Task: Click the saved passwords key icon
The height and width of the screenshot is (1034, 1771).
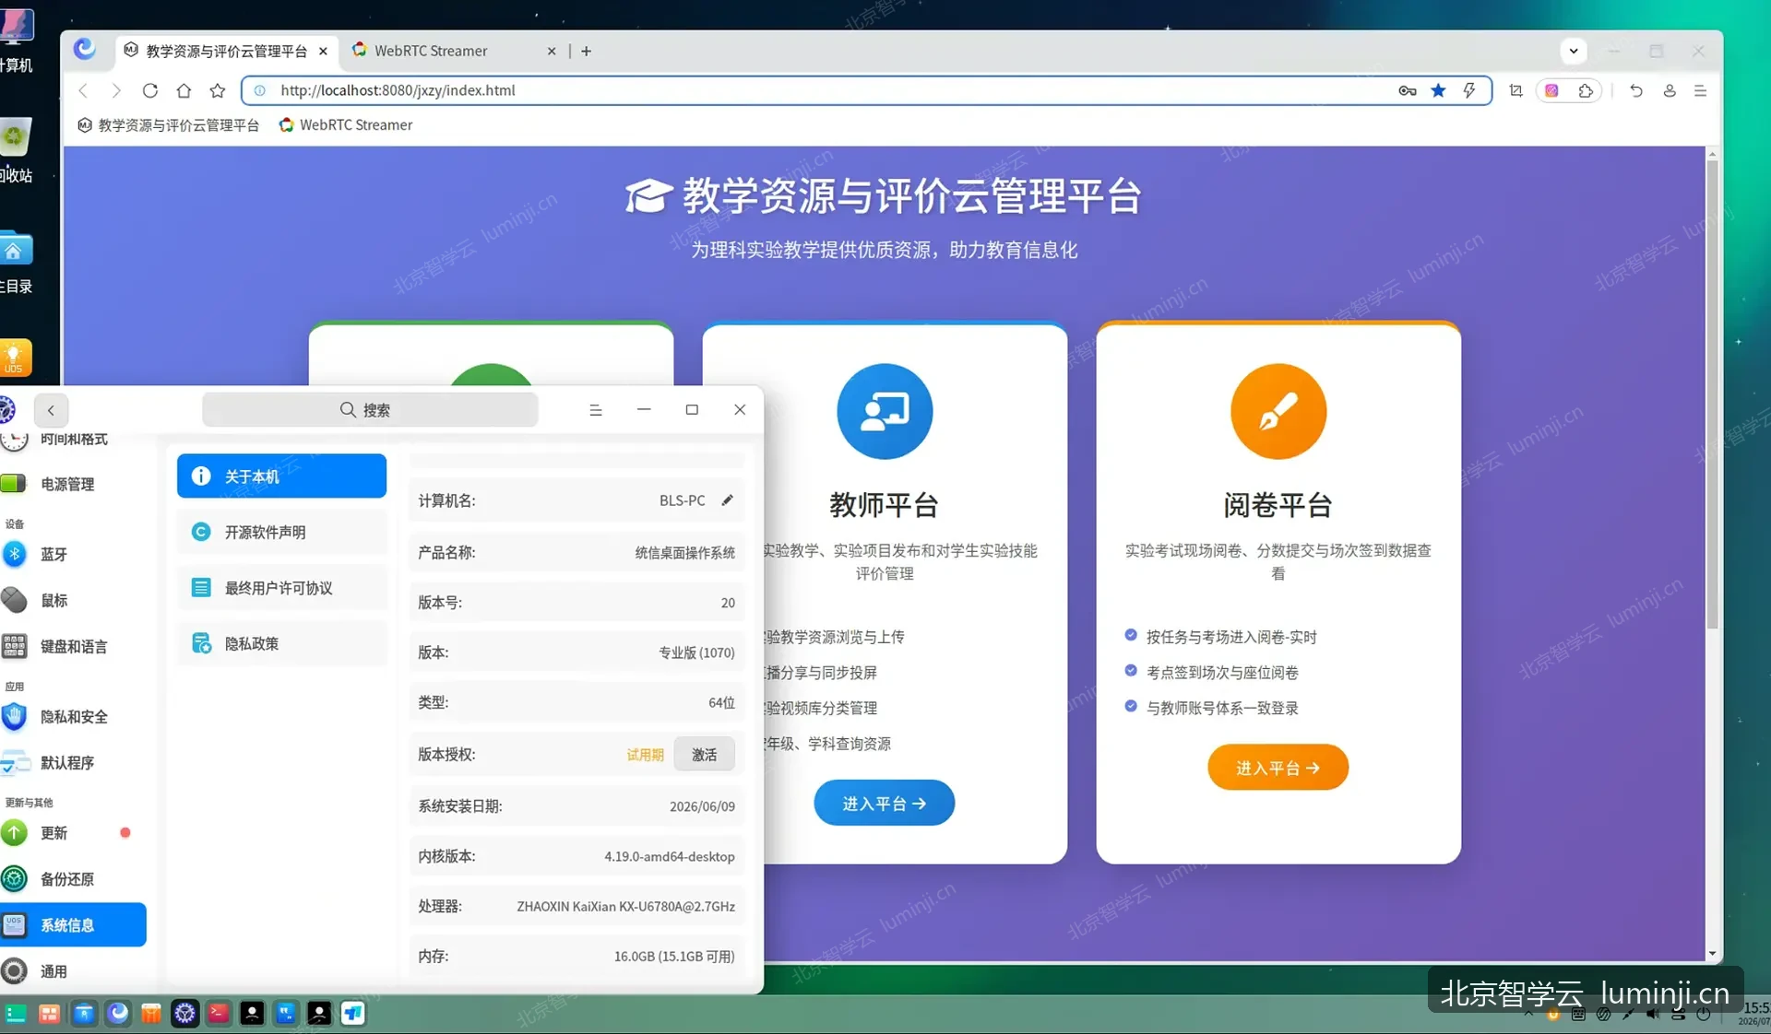Action: pos(1407,90)
